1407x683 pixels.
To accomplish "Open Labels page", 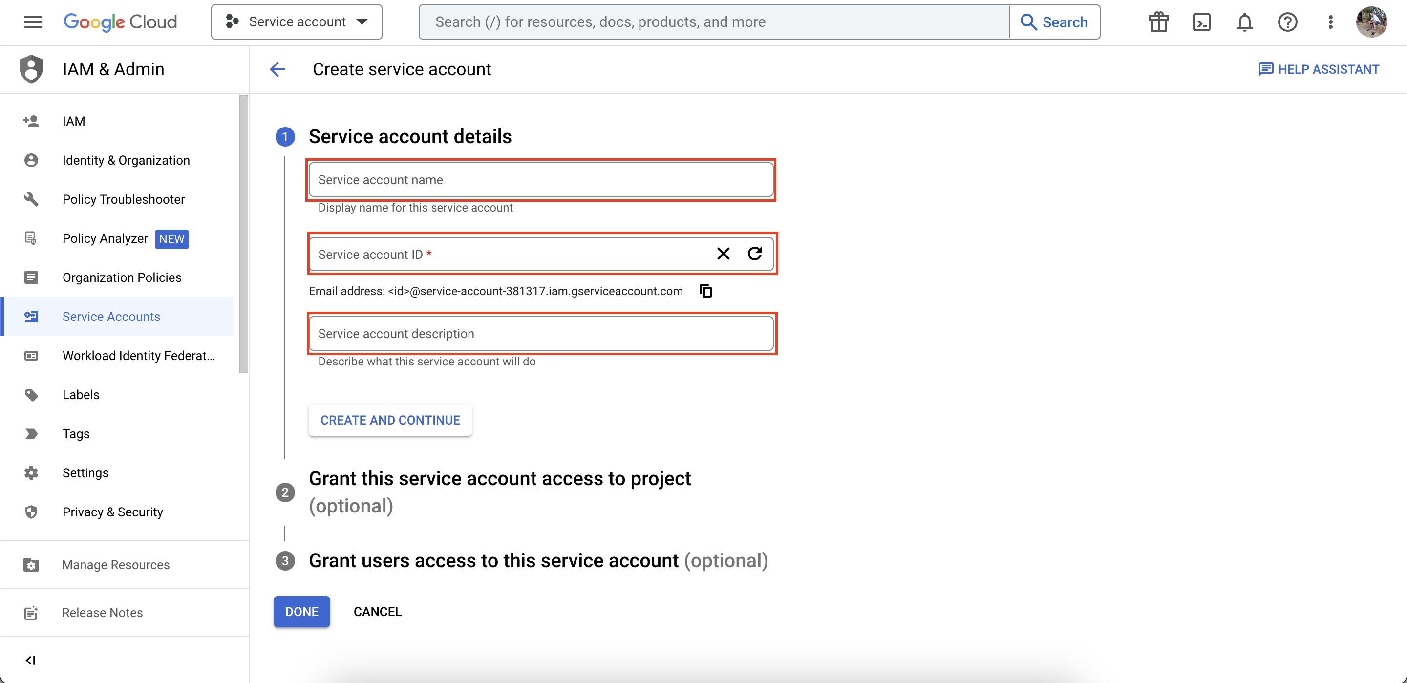I will [x=117, y=394].
